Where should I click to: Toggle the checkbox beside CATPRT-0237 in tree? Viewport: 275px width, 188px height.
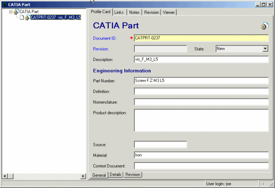[22, 18]
